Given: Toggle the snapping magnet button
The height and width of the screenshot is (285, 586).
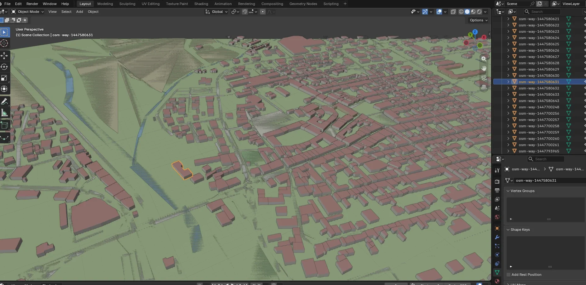Looking at the screenshot, I should pos(245,12).
